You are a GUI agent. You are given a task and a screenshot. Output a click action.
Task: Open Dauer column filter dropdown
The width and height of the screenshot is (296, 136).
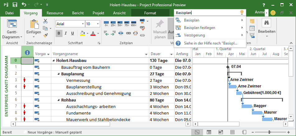(171, 54)
